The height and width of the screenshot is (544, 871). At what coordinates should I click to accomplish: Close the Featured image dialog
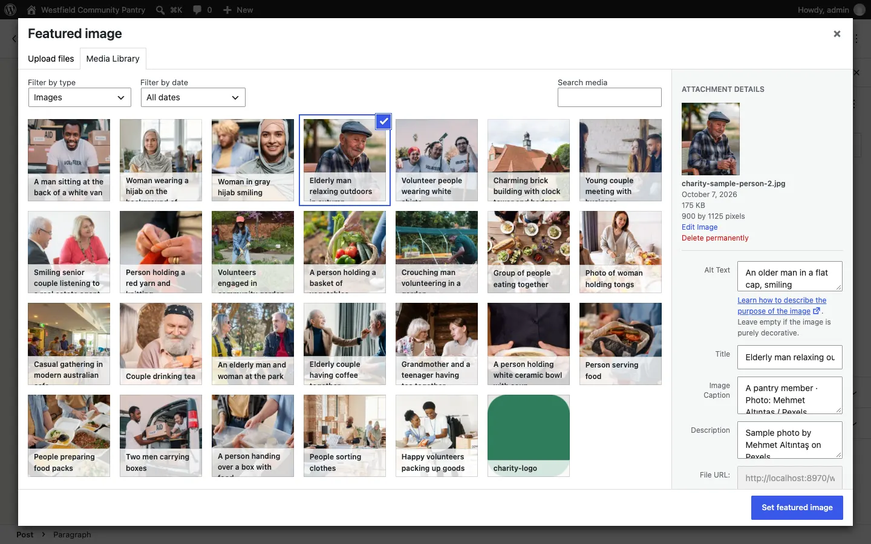pos(837,34)
